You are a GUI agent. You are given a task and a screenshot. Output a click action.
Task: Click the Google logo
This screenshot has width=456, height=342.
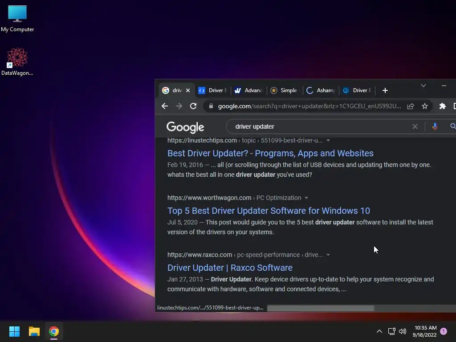(185, 127)
